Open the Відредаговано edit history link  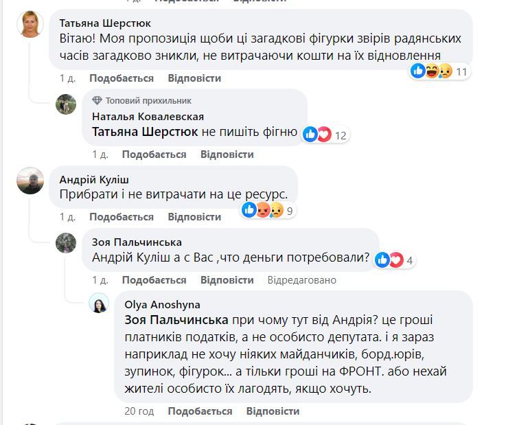[302, 280]
